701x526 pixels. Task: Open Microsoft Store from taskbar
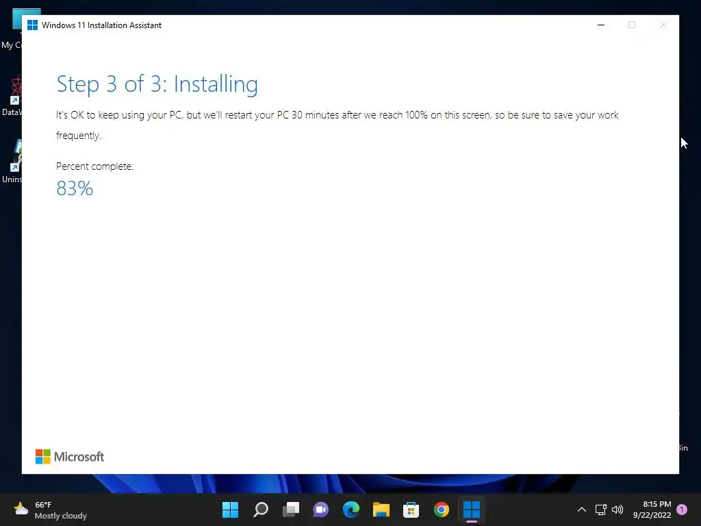(411, 510)
